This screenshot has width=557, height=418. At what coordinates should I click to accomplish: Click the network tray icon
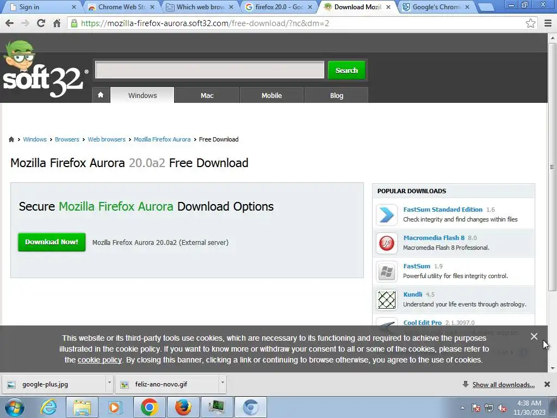(489, 408)
